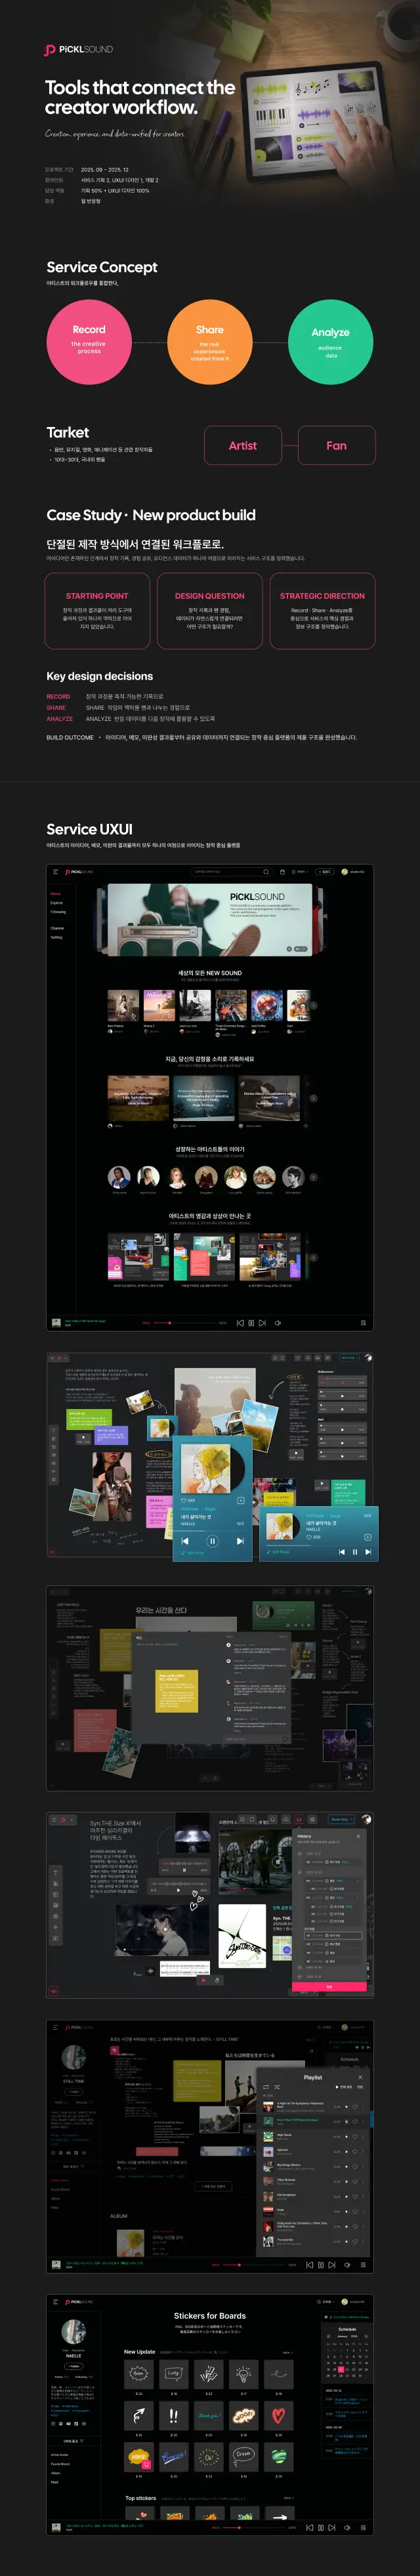Click the PICKLSOUND logo at the page top
Viewport: 420px width, 2576px height.
coord(79,49)
